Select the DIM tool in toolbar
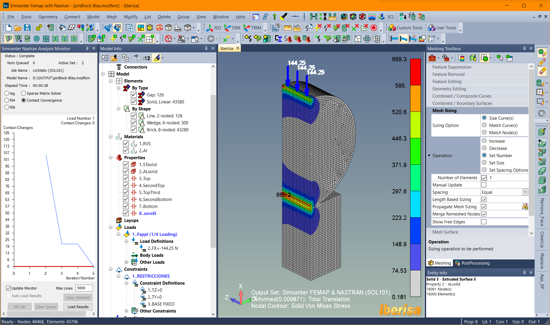Image resolution: width=550 pixels, height=325 pixels. 232,28
